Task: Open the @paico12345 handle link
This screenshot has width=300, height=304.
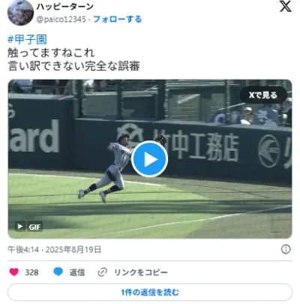Action: point(61,20)
